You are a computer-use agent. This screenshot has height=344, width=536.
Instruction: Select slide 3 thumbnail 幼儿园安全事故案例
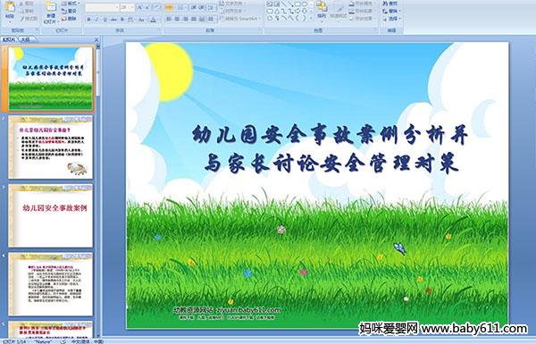(x=51, y=215)
